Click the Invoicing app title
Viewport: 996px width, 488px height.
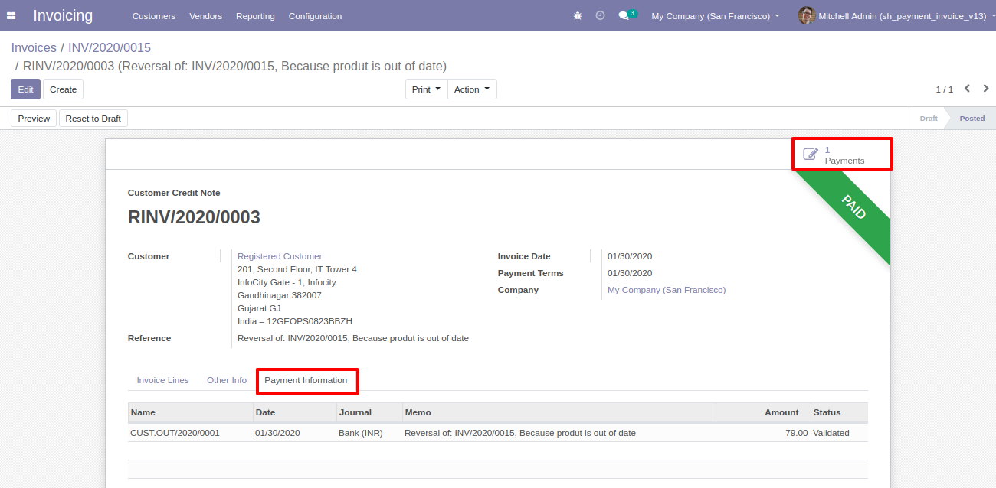(63, 15)
